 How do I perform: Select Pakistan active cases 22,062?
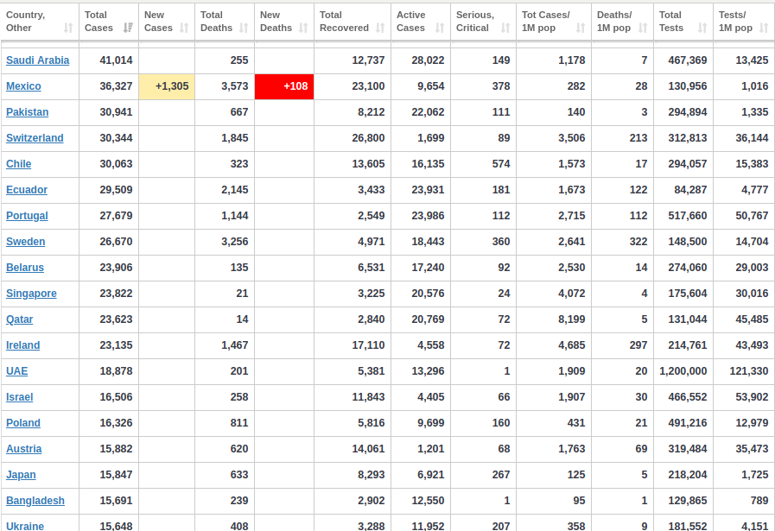[x=428, y=112]
